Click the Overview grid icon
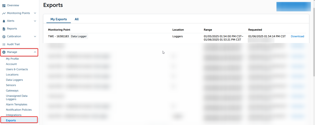This screenshot has width=315, height=125. pos(4,6)
